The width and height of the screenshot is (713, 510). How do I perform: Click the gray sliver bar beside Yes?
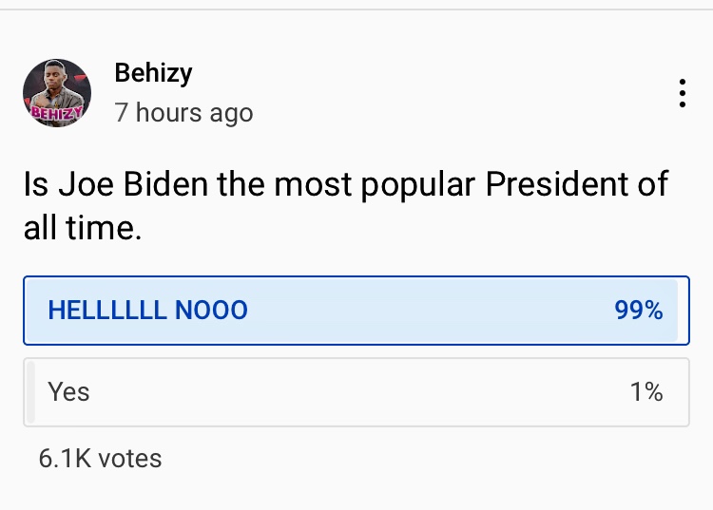30,391
